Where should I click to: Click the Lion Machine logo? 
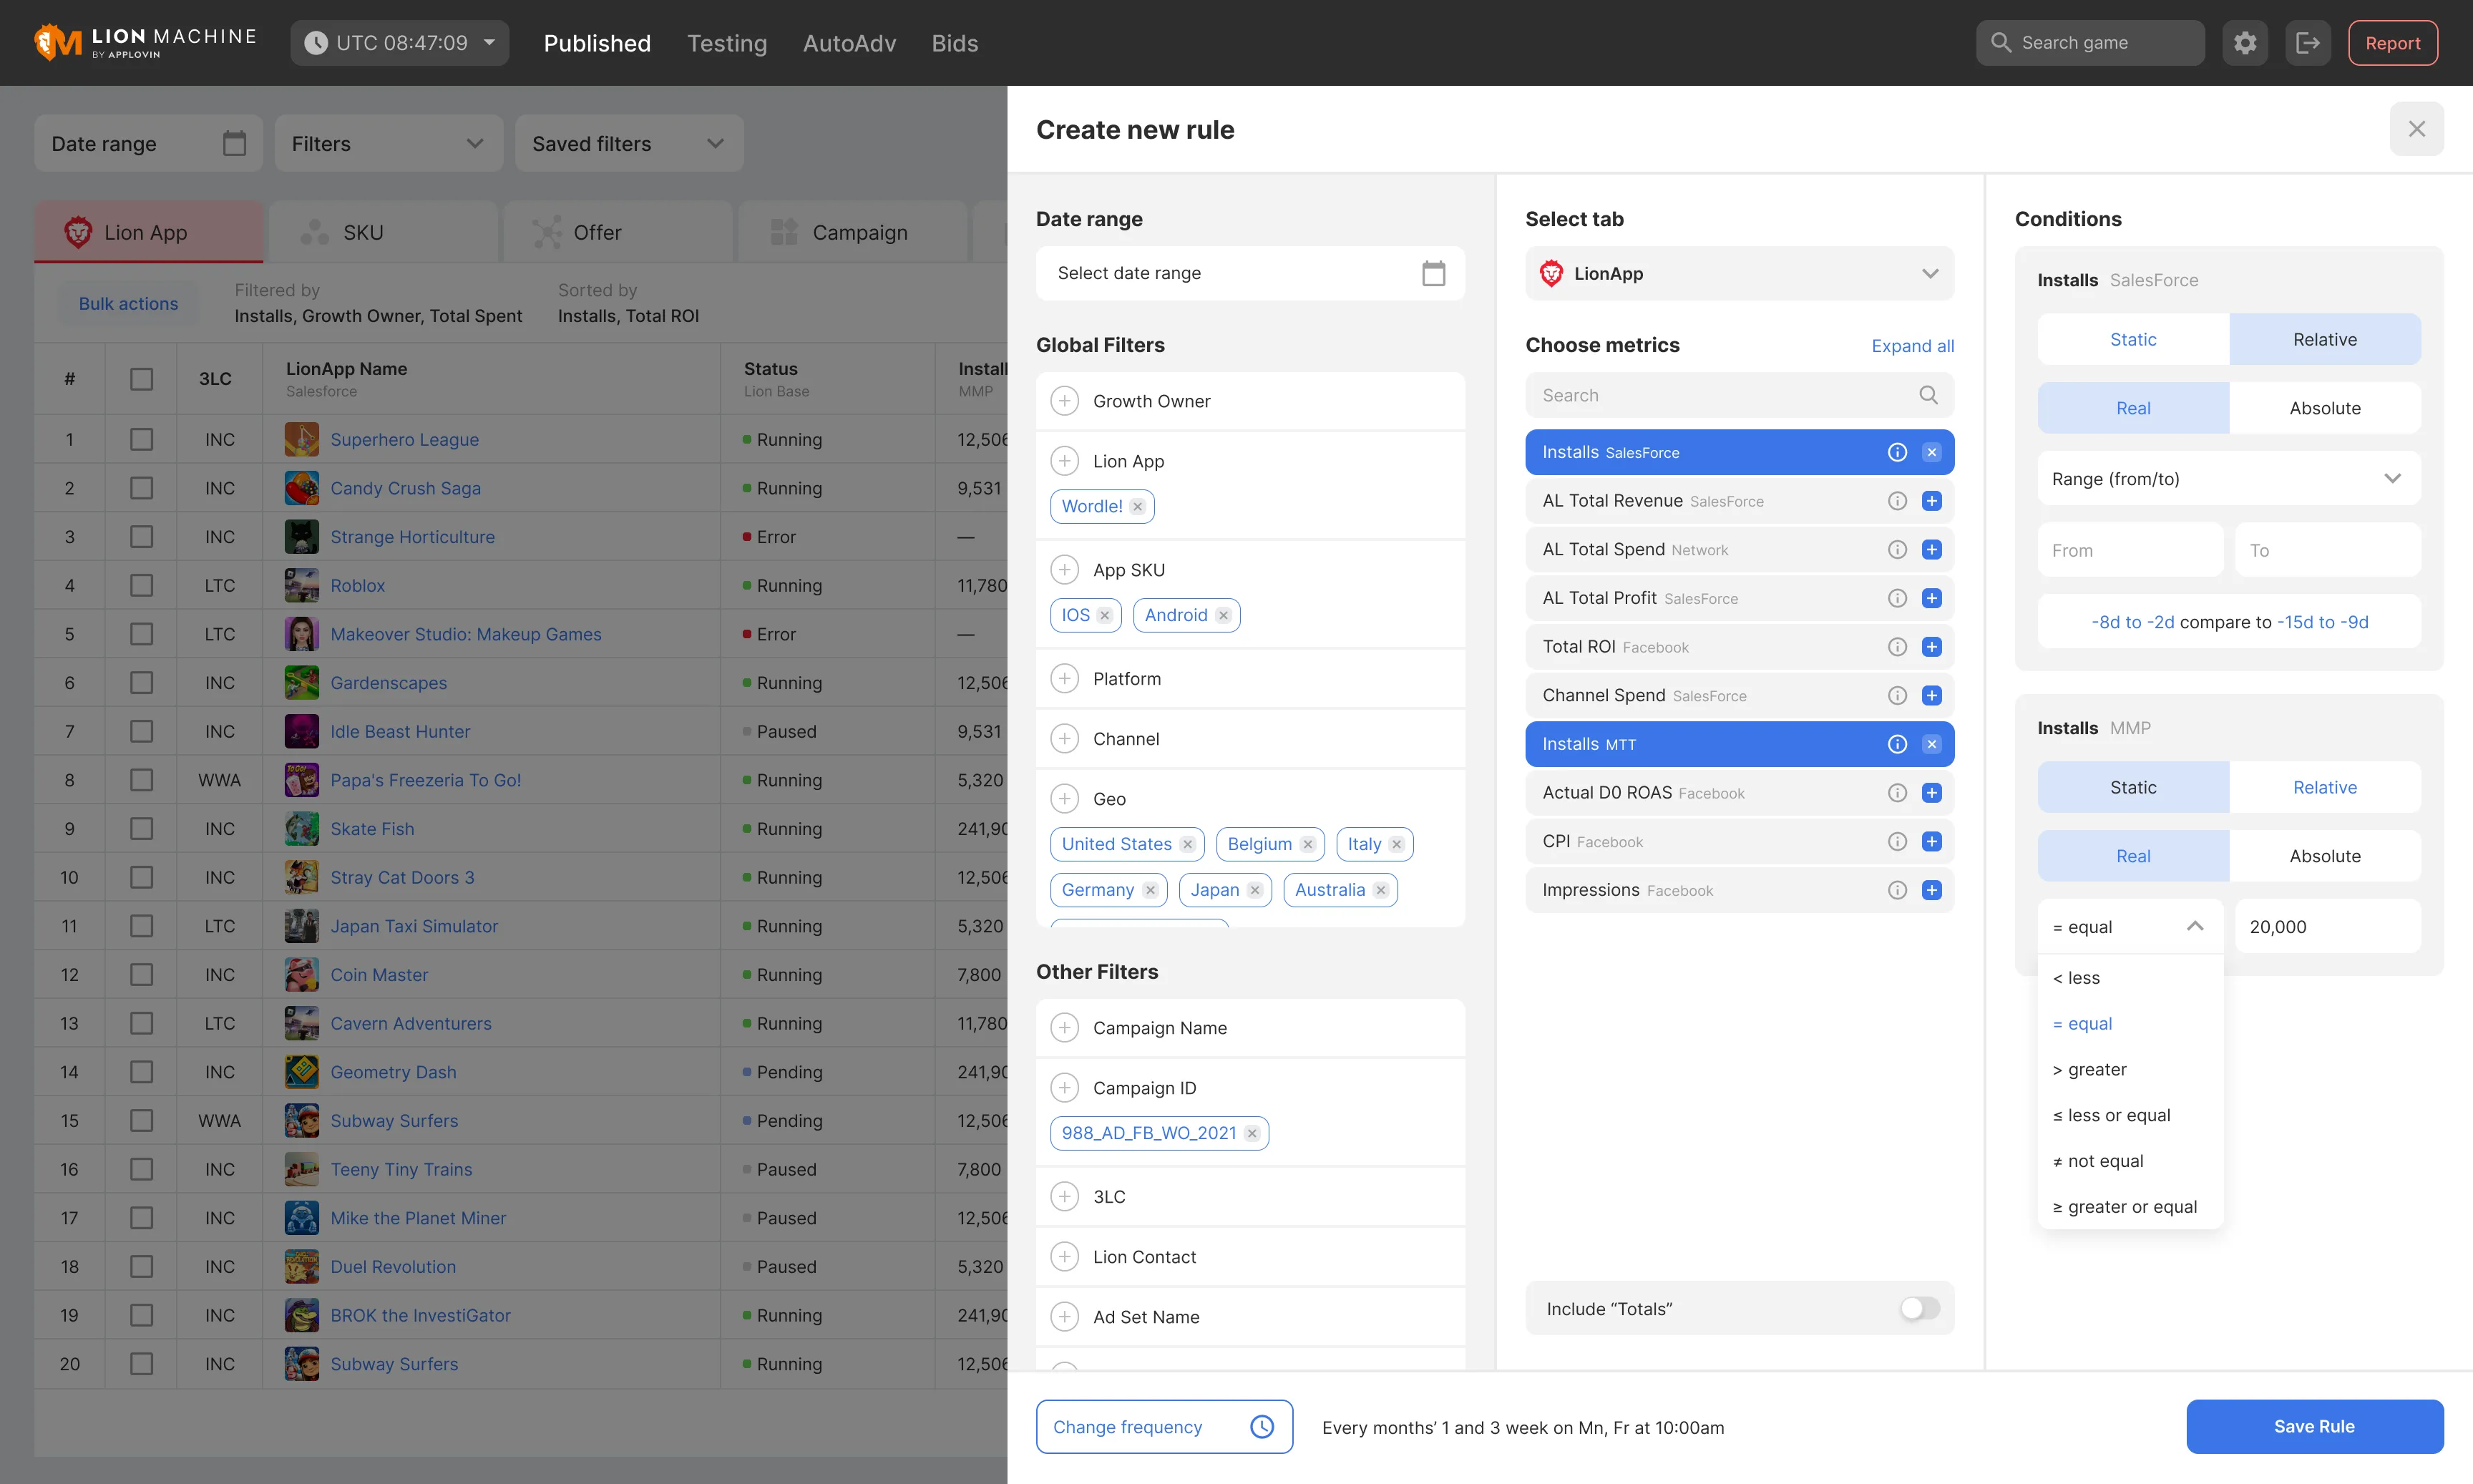coord(146,43)
